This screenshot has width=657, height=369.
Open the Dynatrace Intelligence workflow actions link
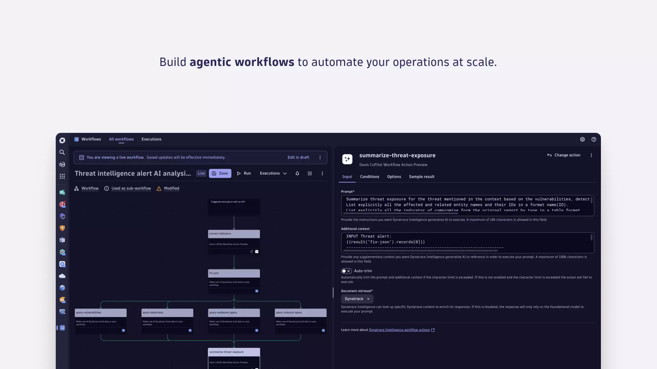[399, 330]
